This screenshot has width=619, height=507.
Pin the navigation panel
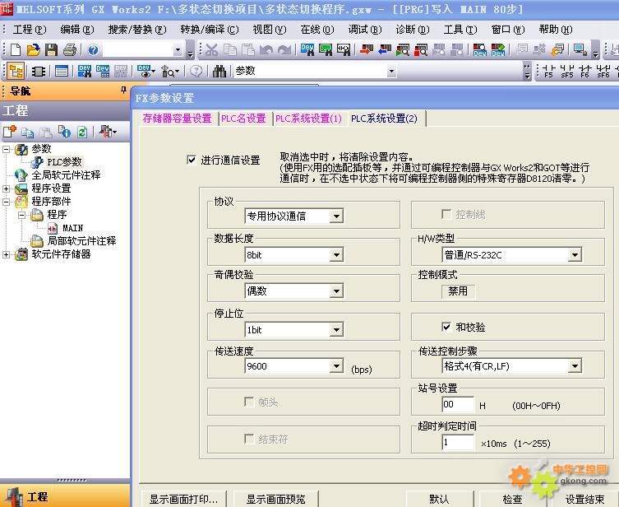pos(123,91)
